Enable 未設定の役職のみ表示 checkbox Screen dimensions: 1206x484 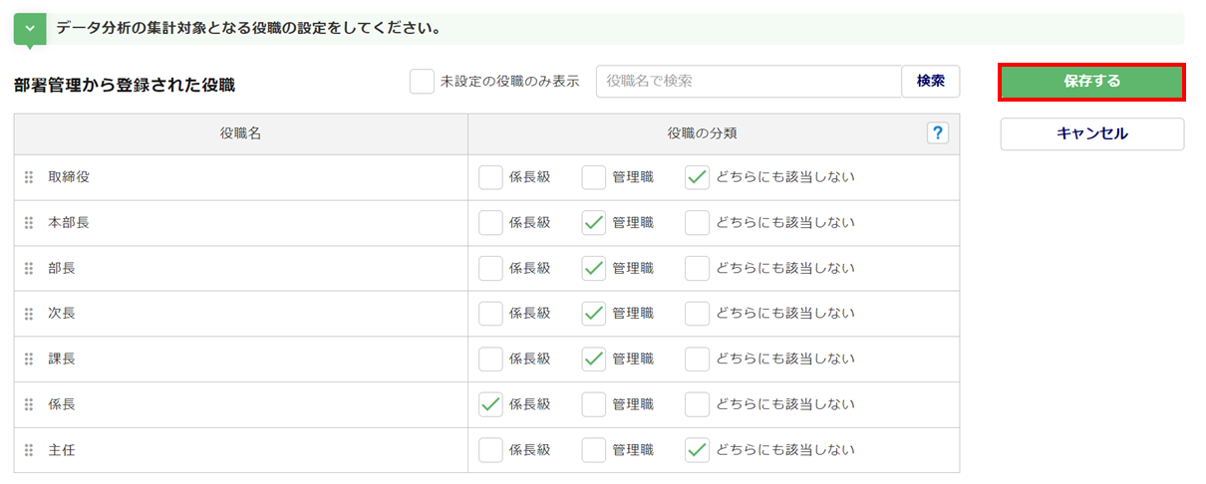(422, 82)
